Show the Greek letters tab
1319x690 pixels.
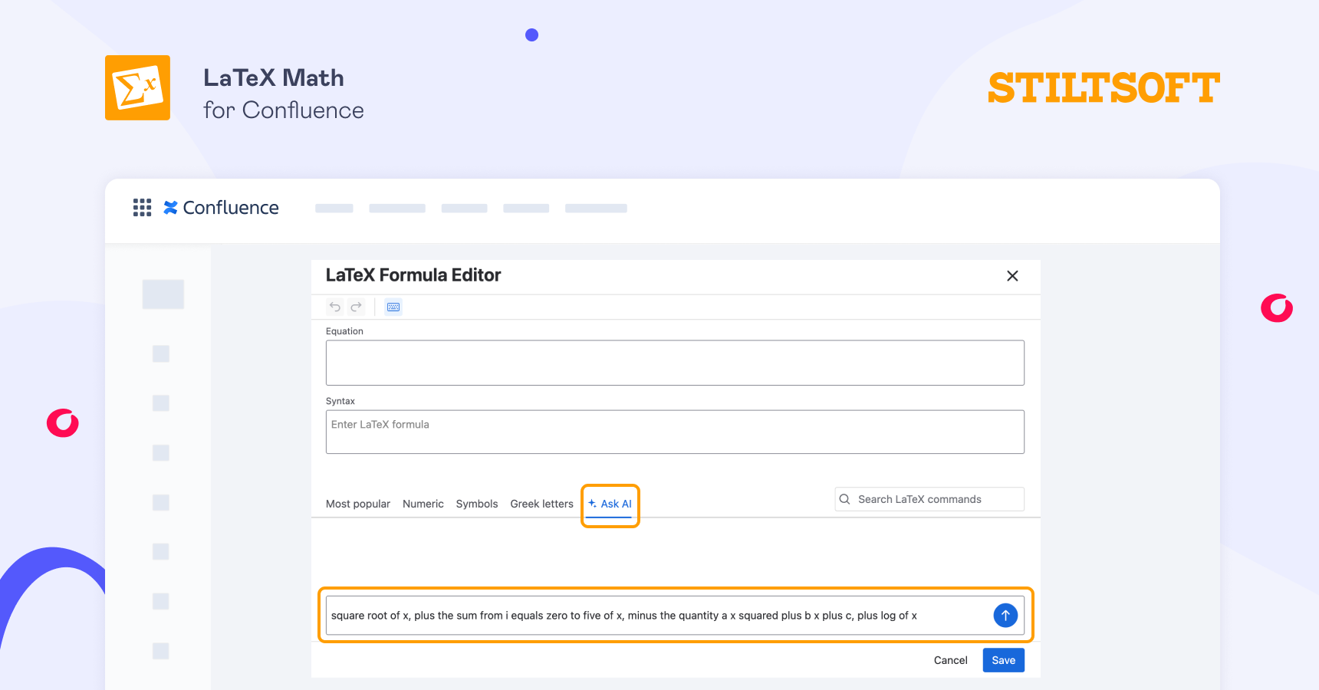(x=542, y=504)
